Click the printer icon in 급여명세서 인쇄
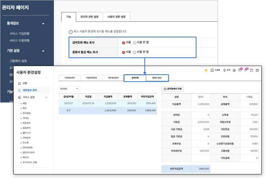This screenshot has width=266, height=179. [165, 89]
